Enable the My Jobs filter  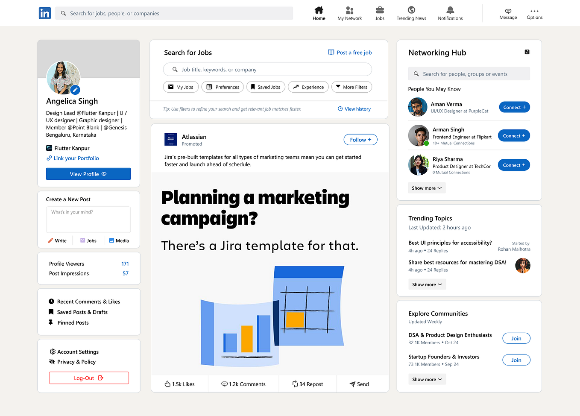tap(181, 87)
